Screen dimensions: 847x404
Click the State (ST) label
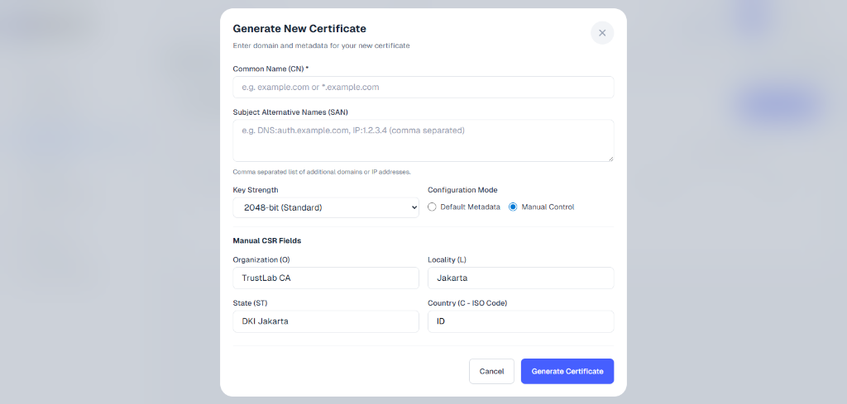pos(250,303)
